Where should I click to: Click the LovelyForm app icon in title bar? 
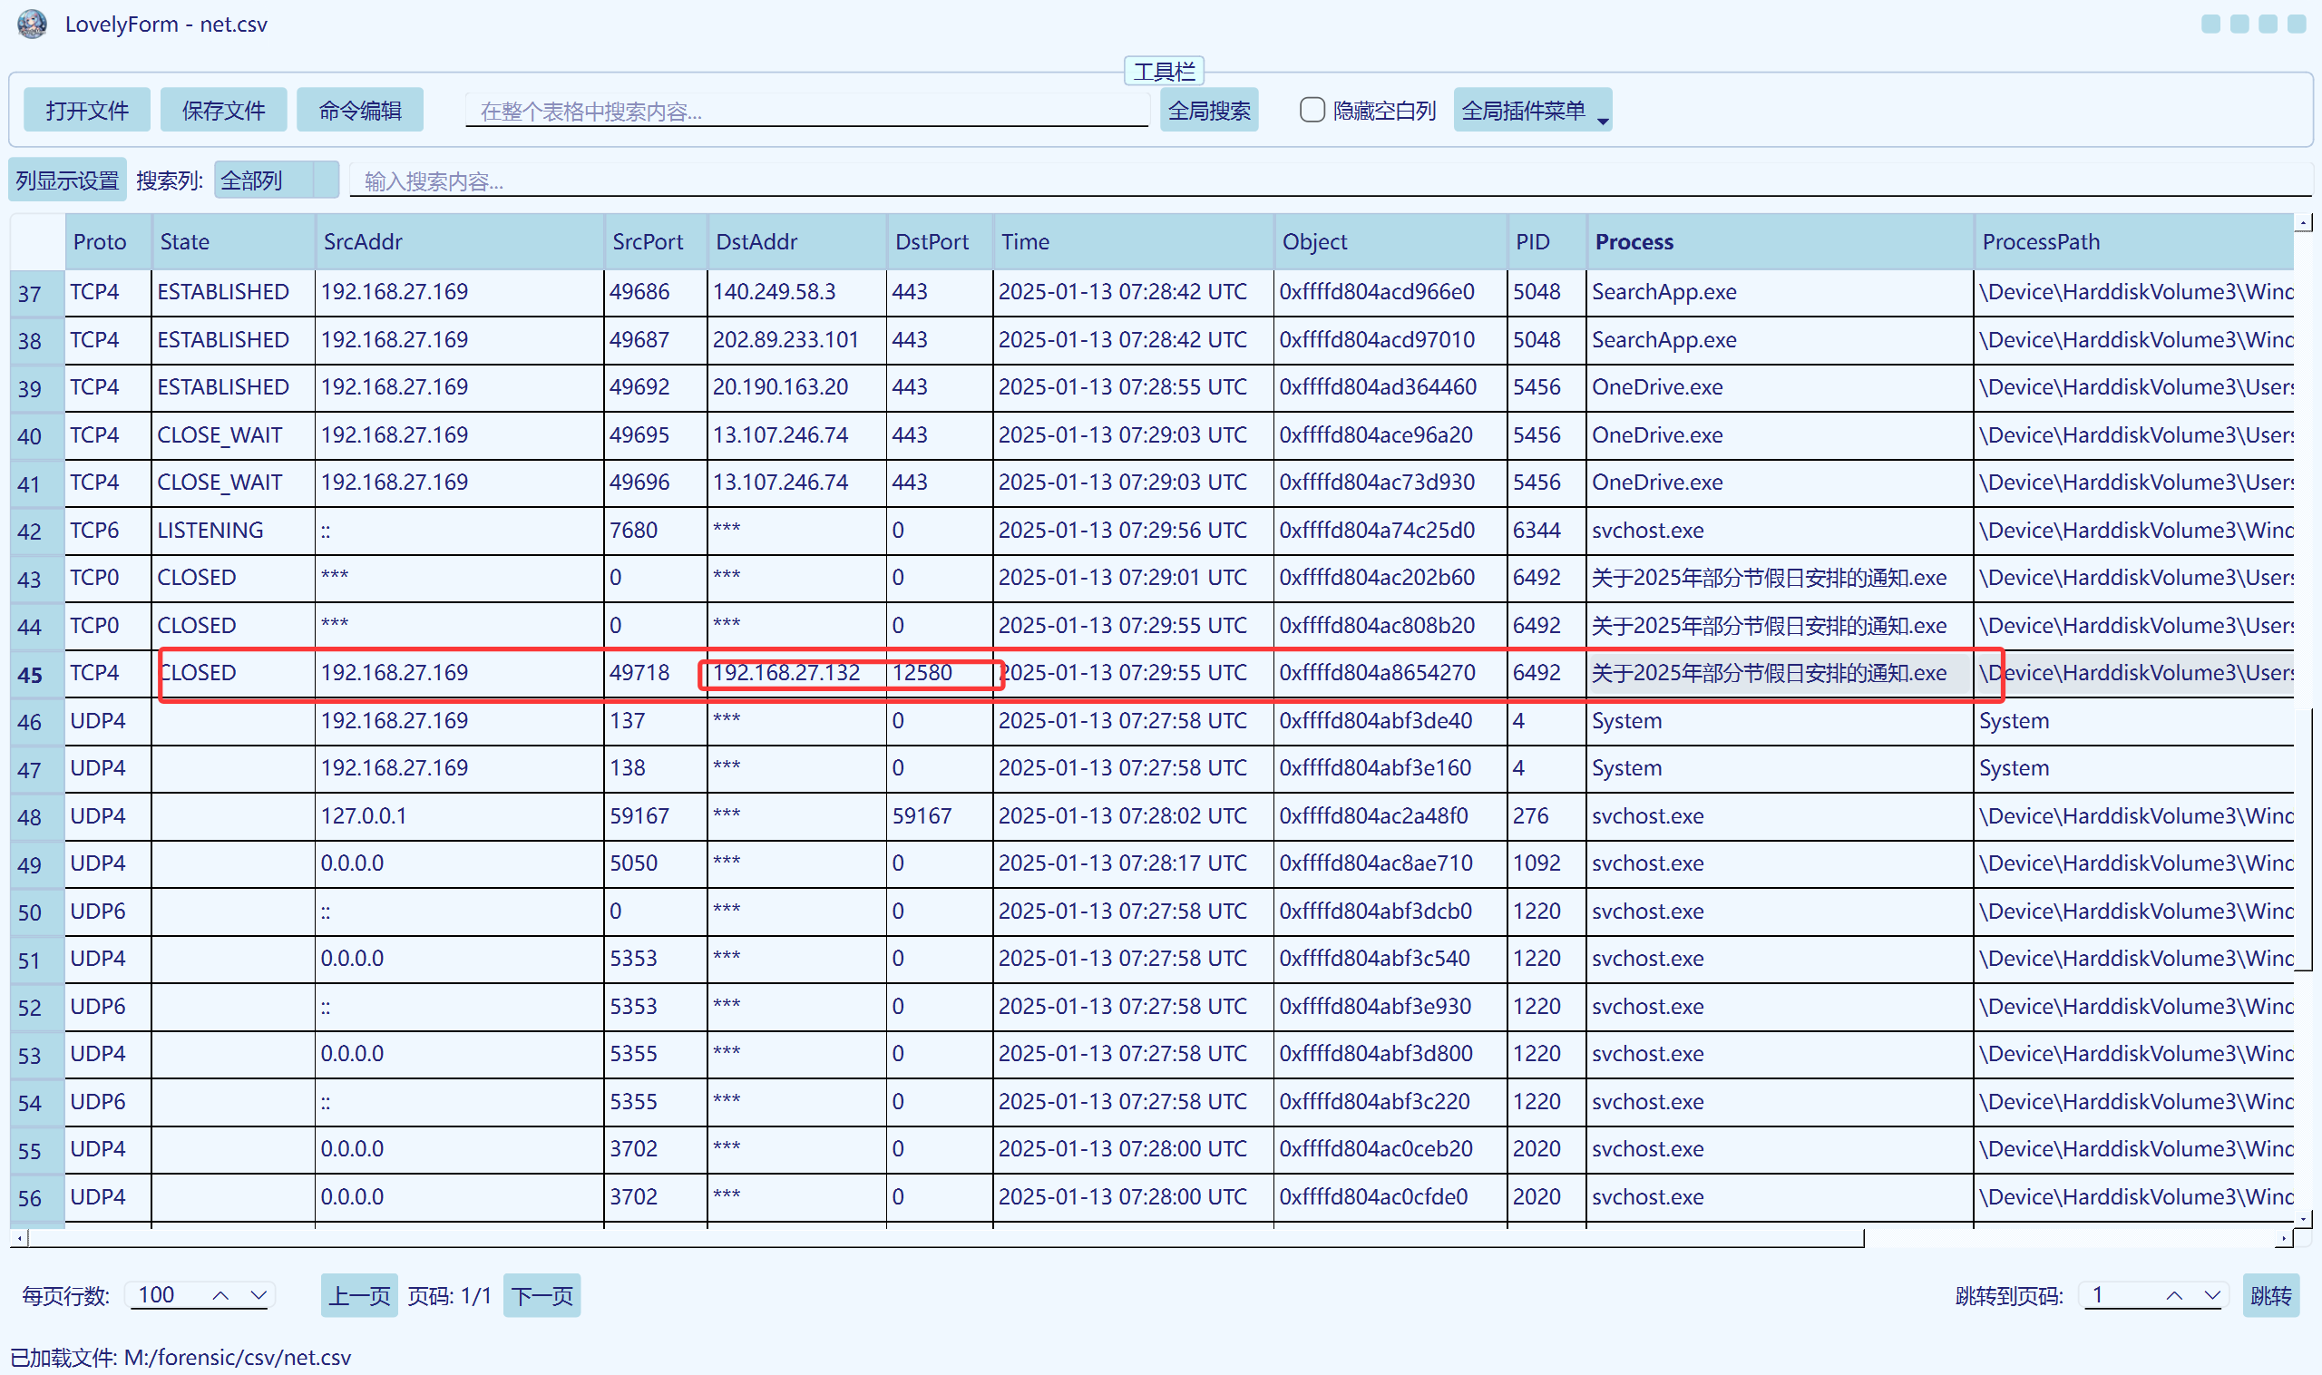click(x=33, y=24)
